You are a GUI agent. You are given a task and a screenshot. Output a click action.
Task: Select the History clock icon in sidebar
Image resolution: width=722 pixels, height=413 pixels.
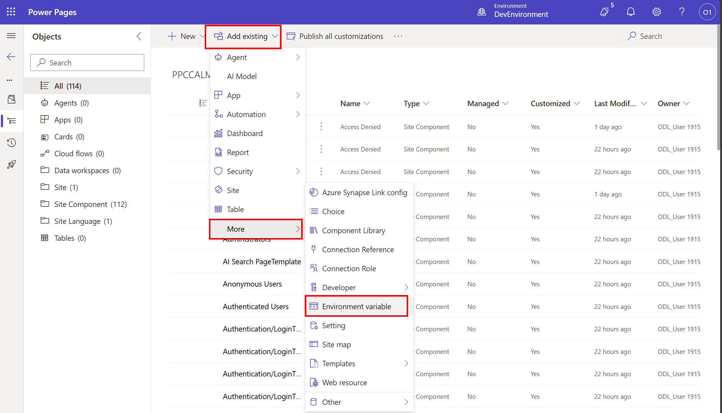(x=11, y=143)
